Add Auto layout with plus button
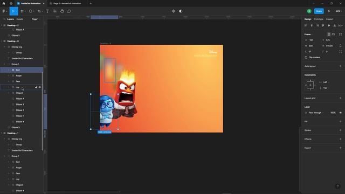Screen dimensions: 345x194 [x=340, y=66]
